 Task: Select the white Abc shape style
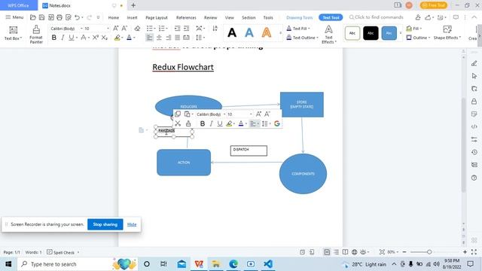(x=352, y=33)
